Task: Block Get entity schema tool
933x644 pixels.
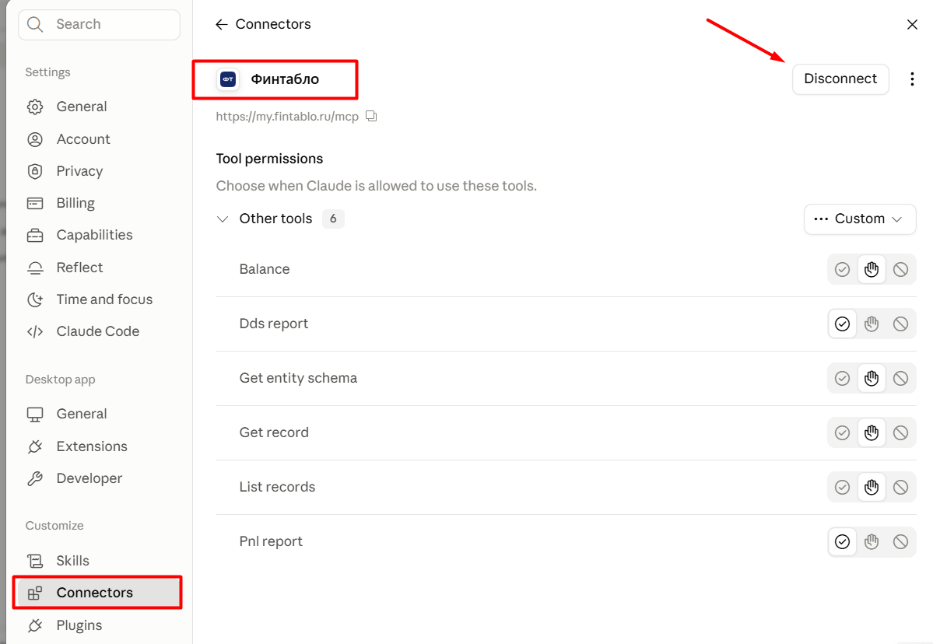Action: point(900,378)
